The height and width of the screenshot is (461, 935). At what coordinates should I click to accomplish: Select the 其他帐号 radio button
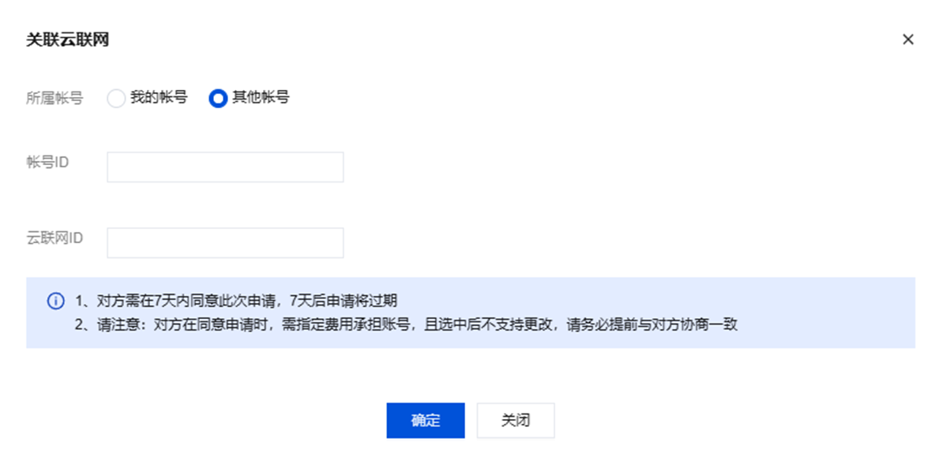pos(218,99)
